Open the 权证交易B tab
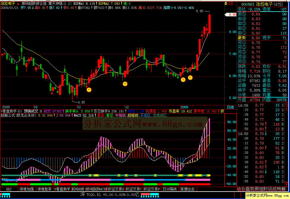This screenshot has height=199, width=290. pos(116,189)
